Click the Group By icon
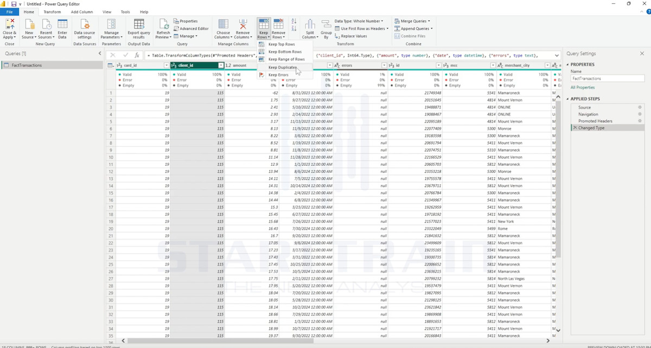This screenshot has height=348, width=651. point(326,24)
